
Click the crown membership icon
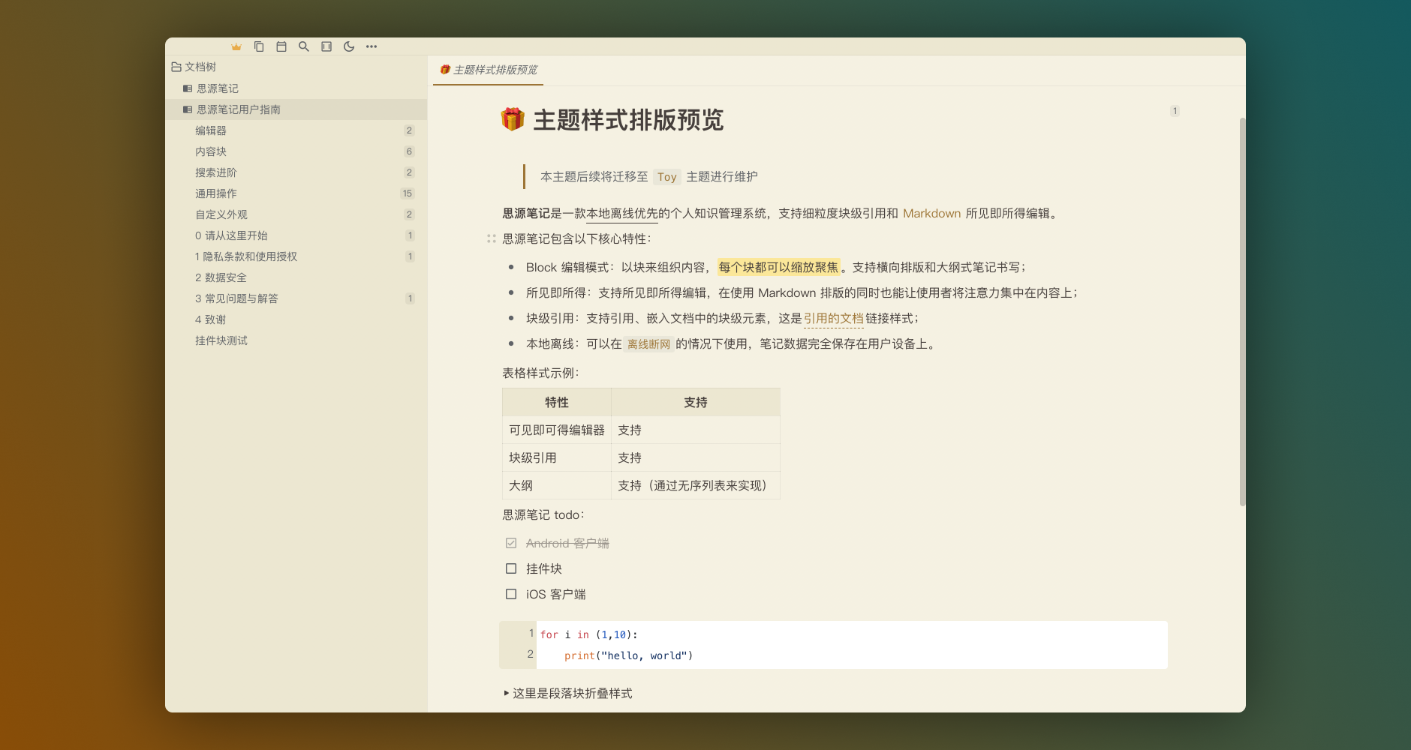236,46
